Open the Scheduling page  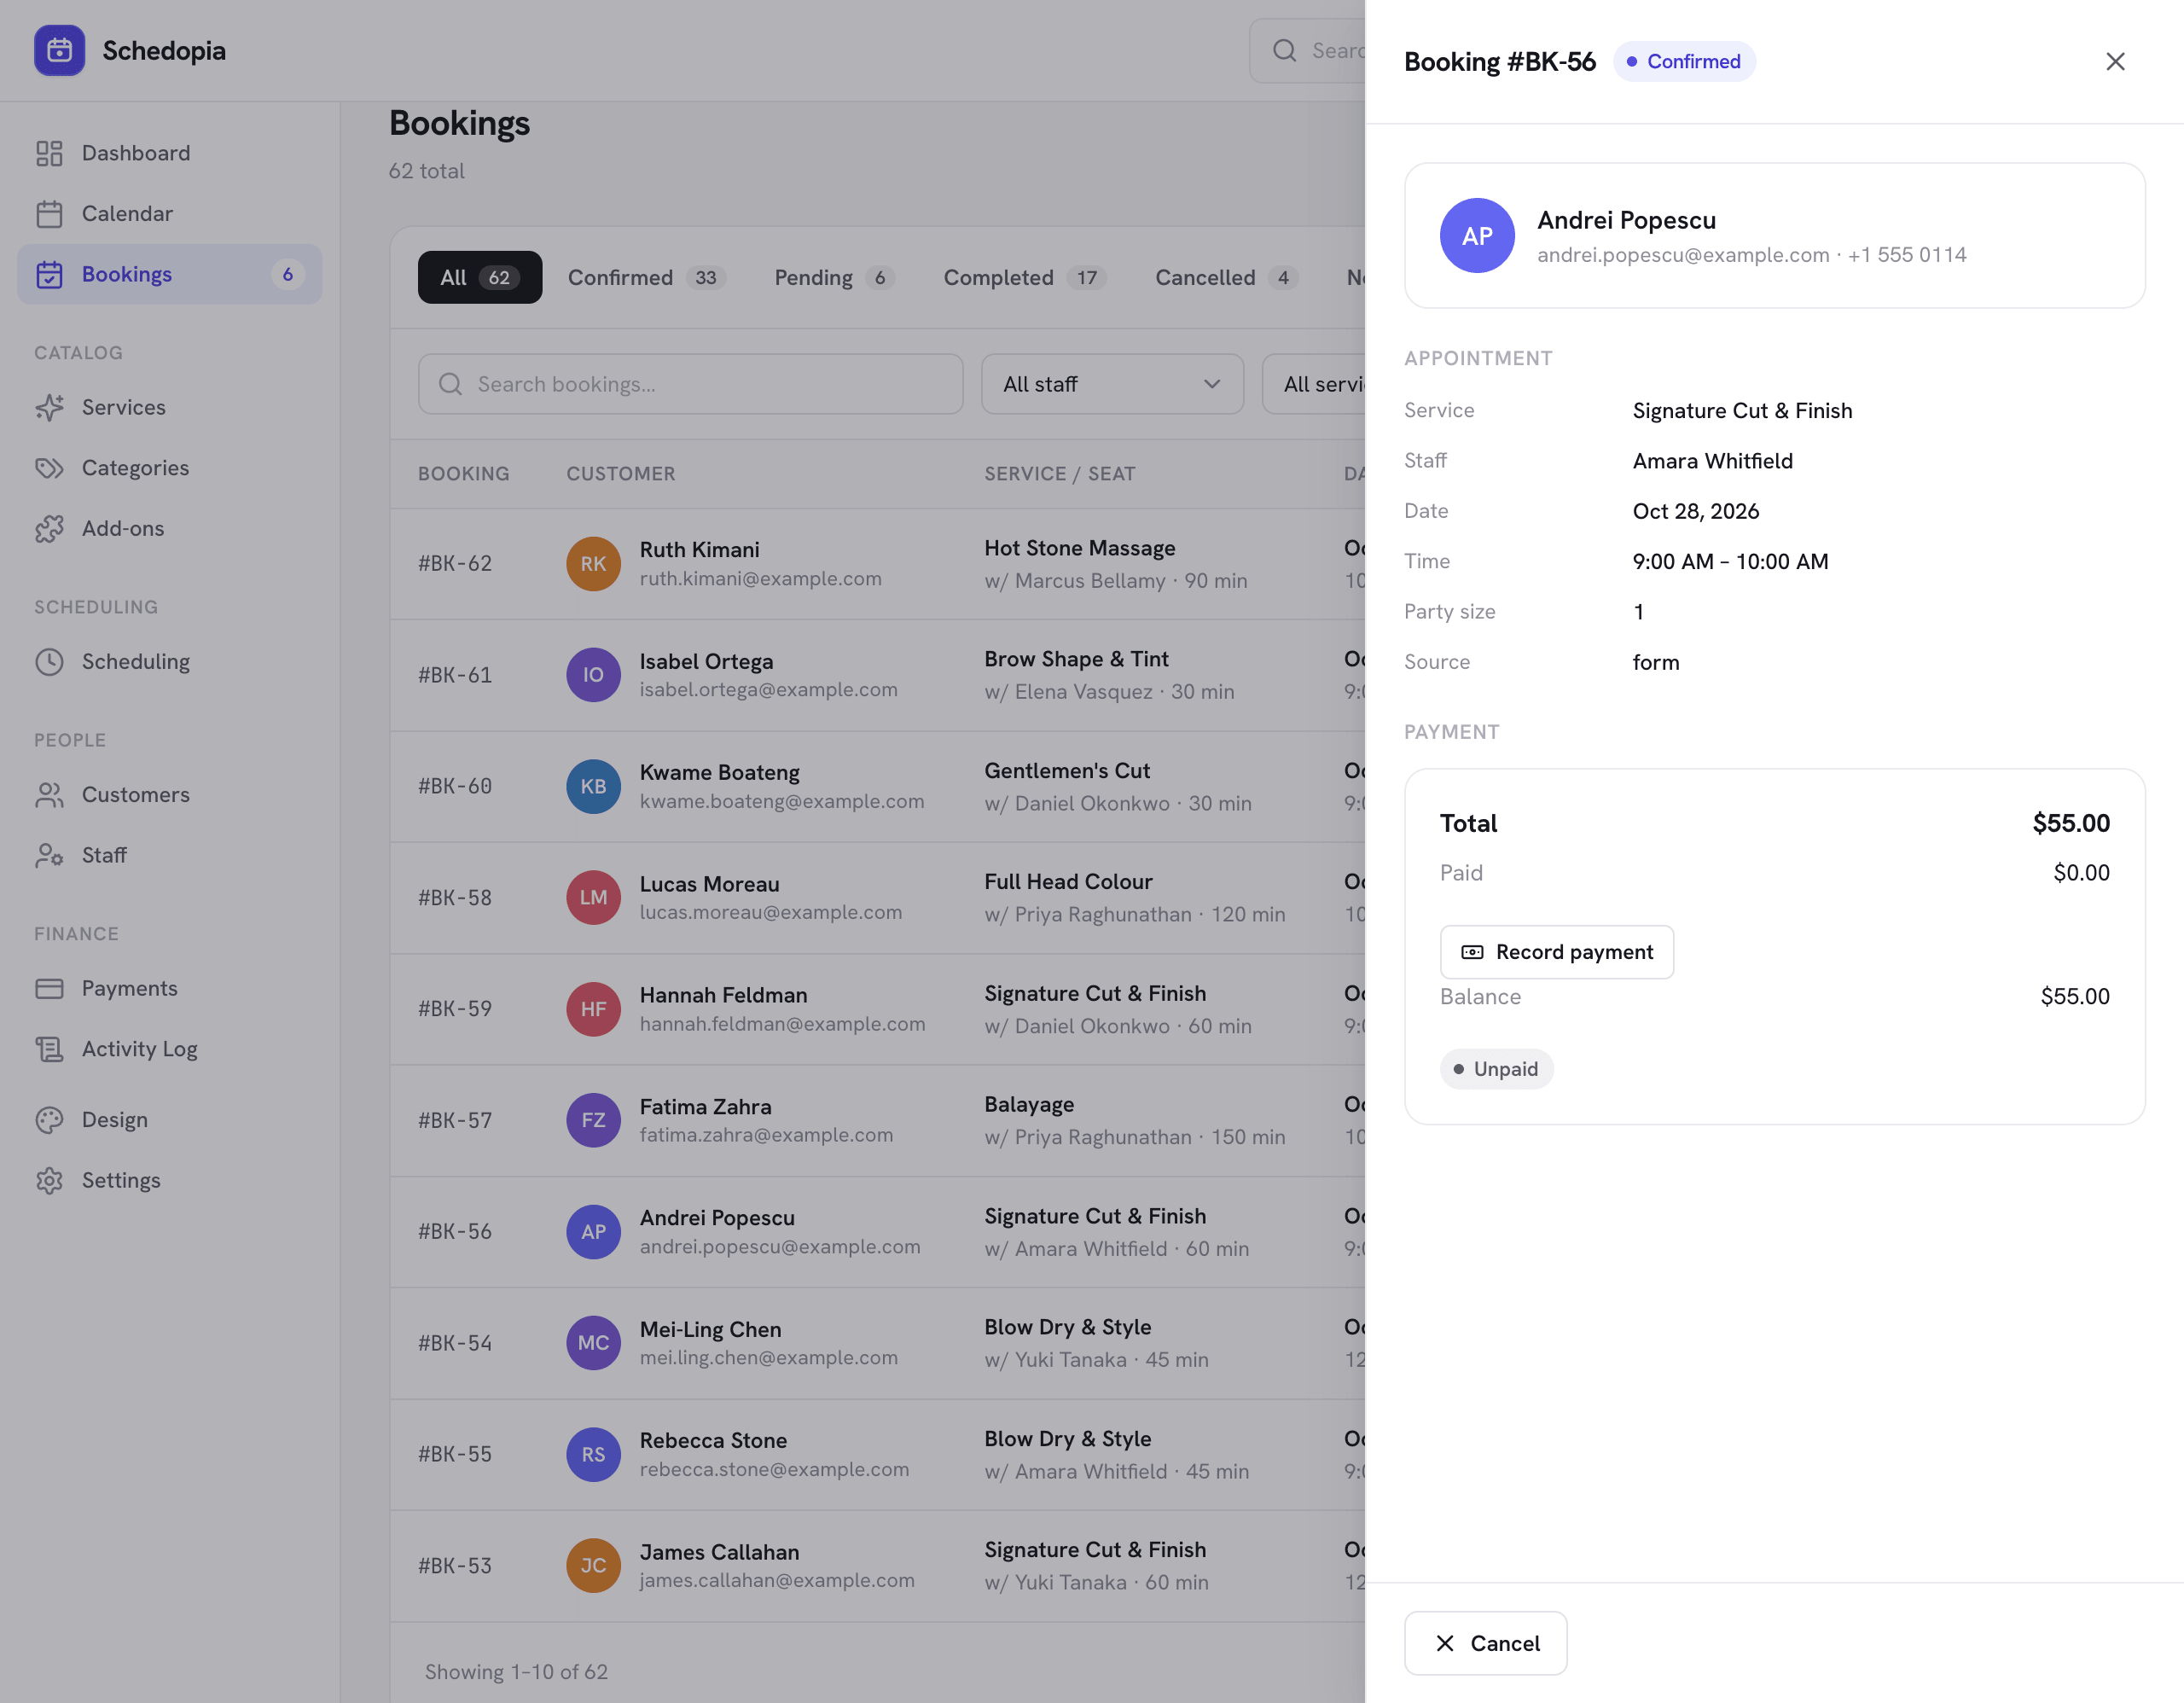pyautogui.click(x=169, y=661)
